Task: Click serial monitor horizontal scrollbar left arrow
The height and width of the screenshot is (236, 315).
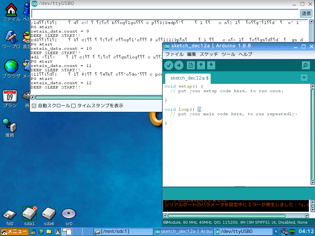Action: coord(32,97)
